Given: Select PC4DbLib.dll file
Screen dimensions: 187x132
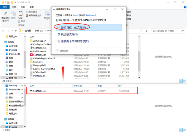Looking at the screenshot, I should click(38, 72).
